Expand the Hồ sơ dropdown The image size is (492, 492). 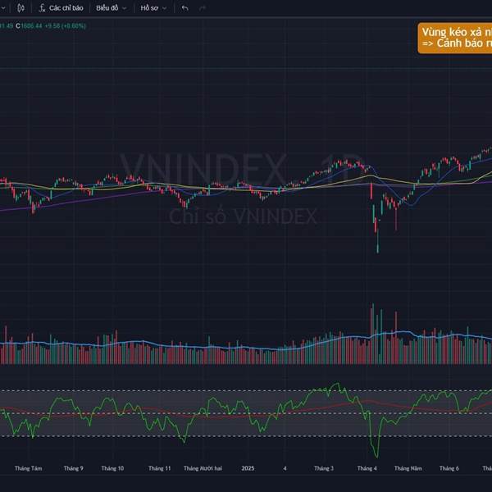click(x=153, y=8)
